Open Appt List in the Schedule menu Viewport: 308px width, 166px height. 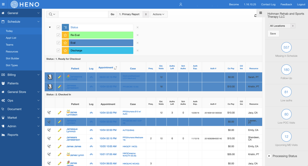[11, 38]
